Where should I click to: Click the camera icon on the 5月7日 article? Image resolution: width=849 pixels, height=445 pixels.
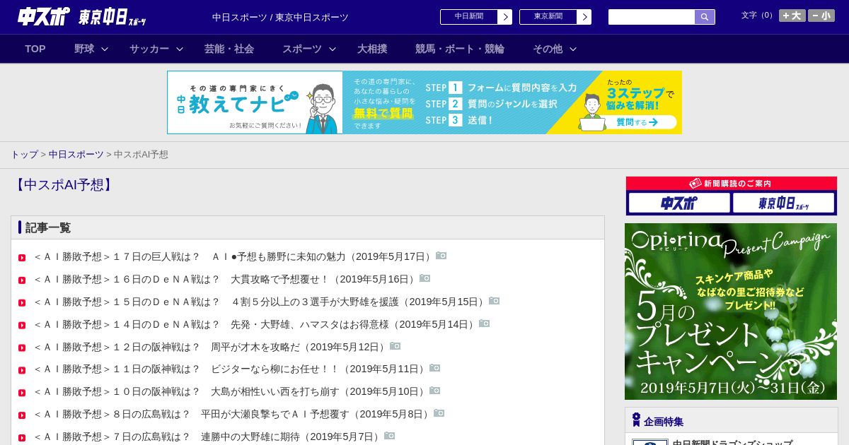click(390, 436)
